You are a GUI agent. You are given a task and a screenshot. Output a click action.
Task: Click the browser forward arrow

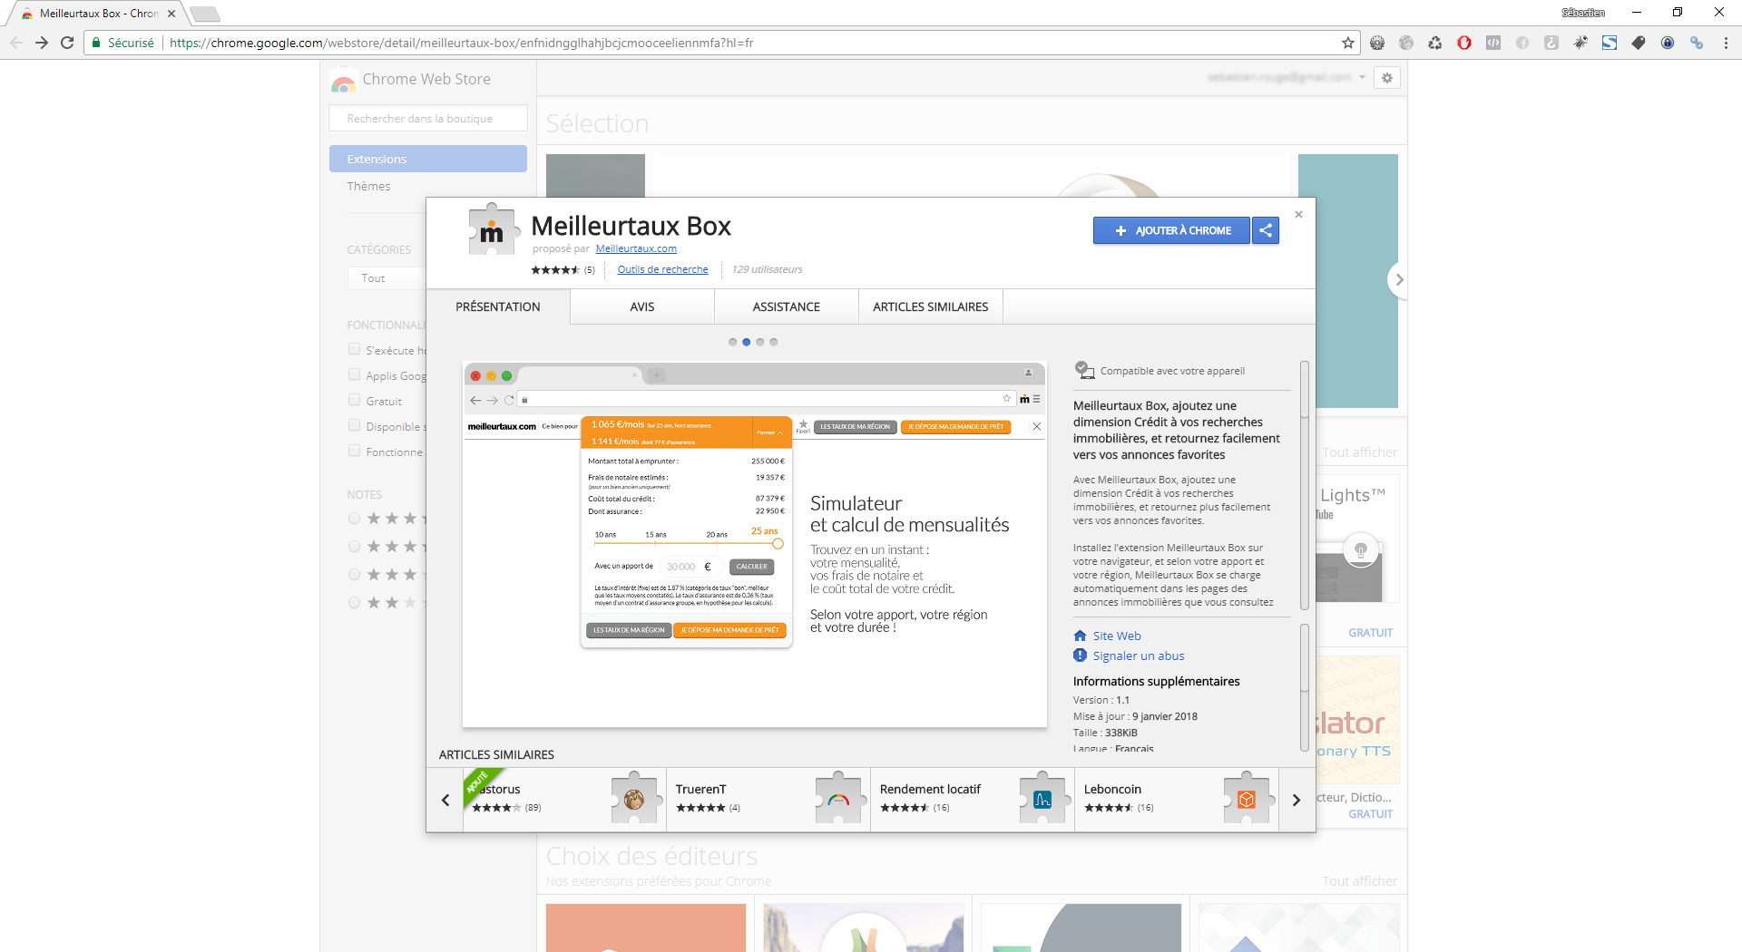tap(42, 43)
